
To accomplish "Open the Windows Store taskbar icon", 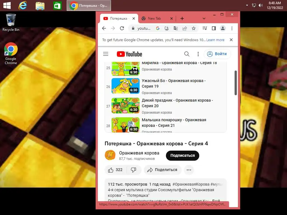I will click(x=57, y=6).
